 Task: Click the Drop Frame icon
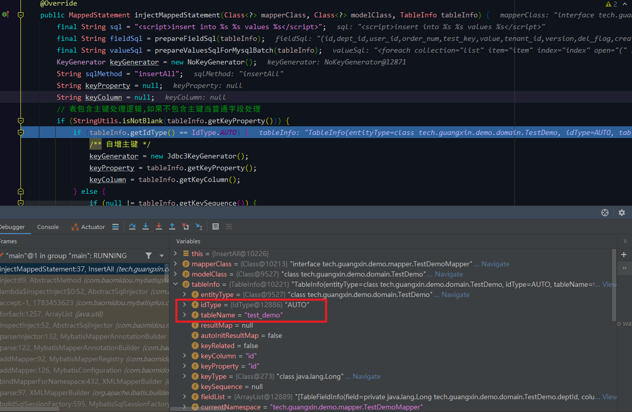[x=185, y=226]
